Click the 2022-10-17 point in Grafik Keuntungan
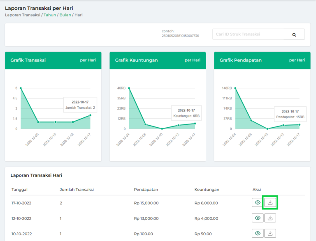This screenshot has width=316, height=241. [195, 123]
